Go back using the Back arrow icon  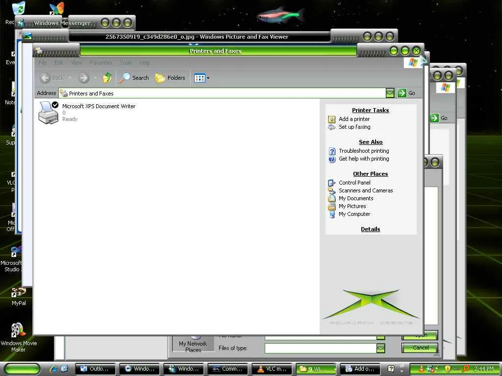[45, 78]
